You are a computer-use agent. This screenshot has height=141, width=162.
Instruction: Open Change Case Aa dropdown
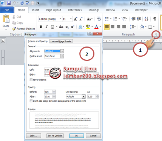coord(89,19)
